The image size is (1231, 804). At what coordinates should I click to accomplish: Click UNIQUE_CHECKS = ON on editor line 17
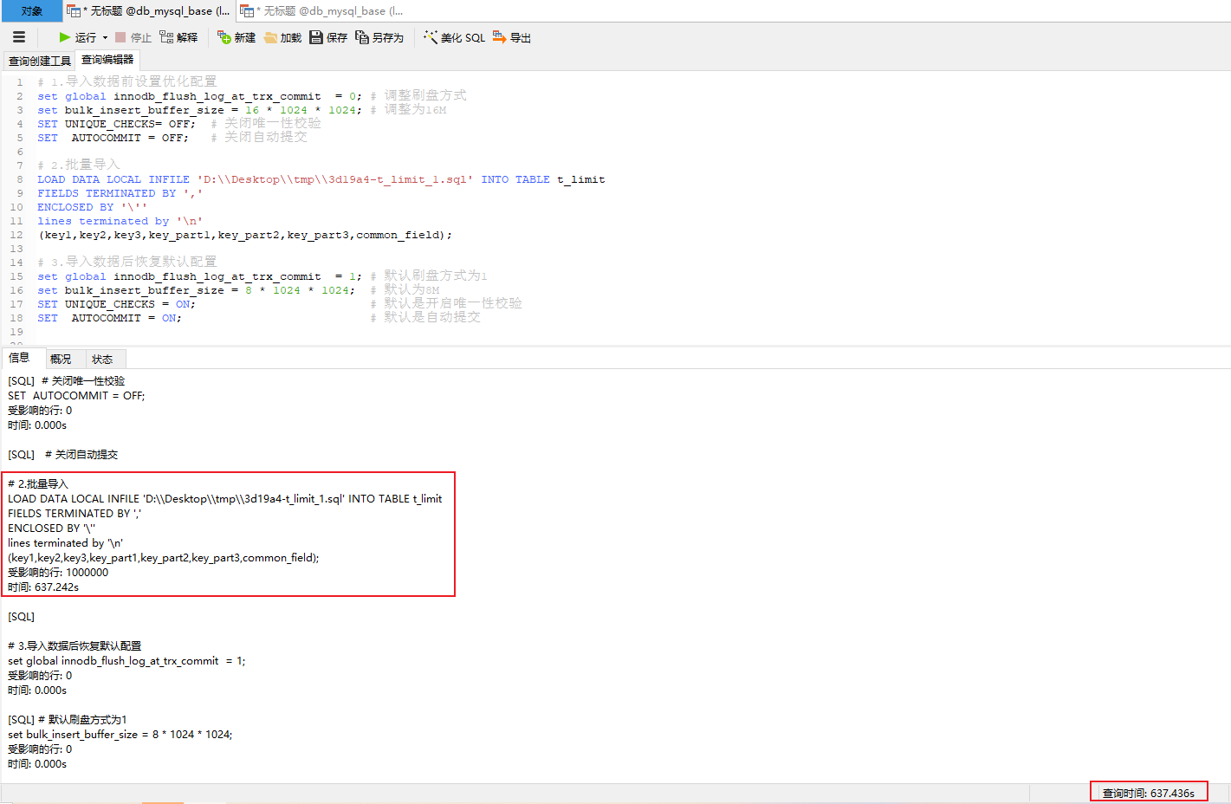tap(128, 304)
